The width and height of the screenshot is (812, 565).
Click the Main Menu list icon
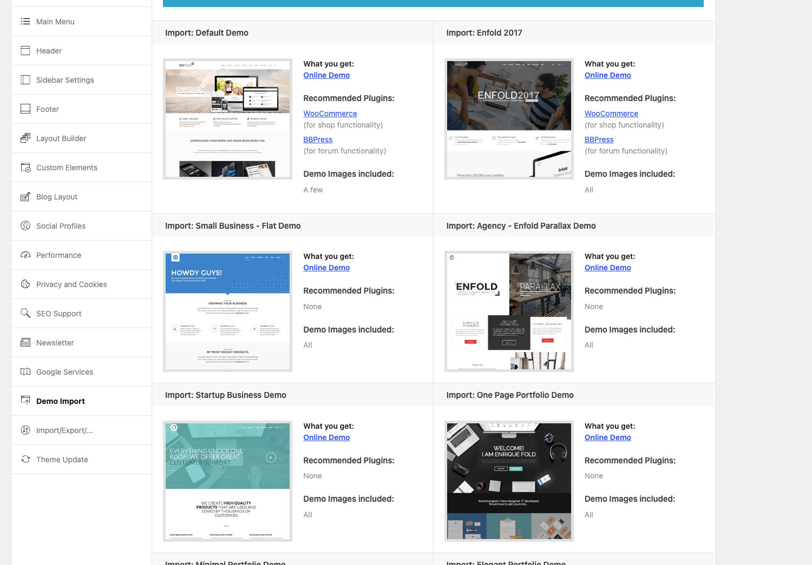[x=25, y=22]
